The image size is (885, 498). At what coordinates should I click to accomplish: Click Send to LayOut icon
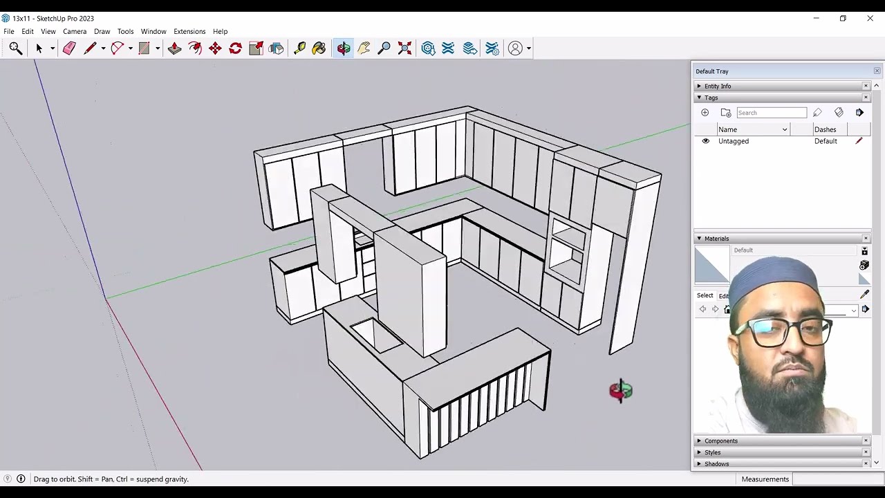click(x=470, y=48)
